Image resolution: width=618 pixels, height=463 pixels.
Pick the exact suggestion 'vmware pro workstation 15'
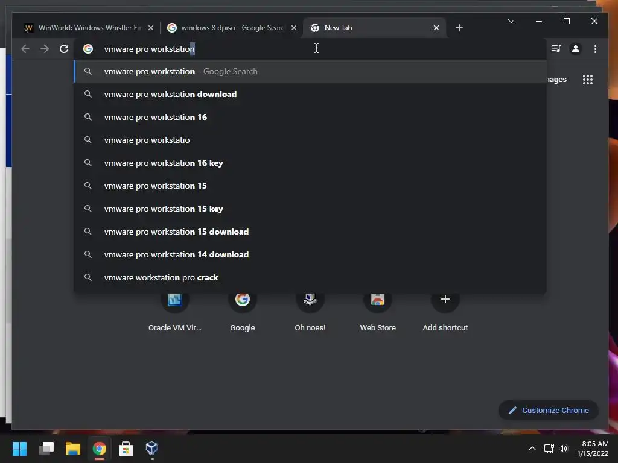point(310,186)
